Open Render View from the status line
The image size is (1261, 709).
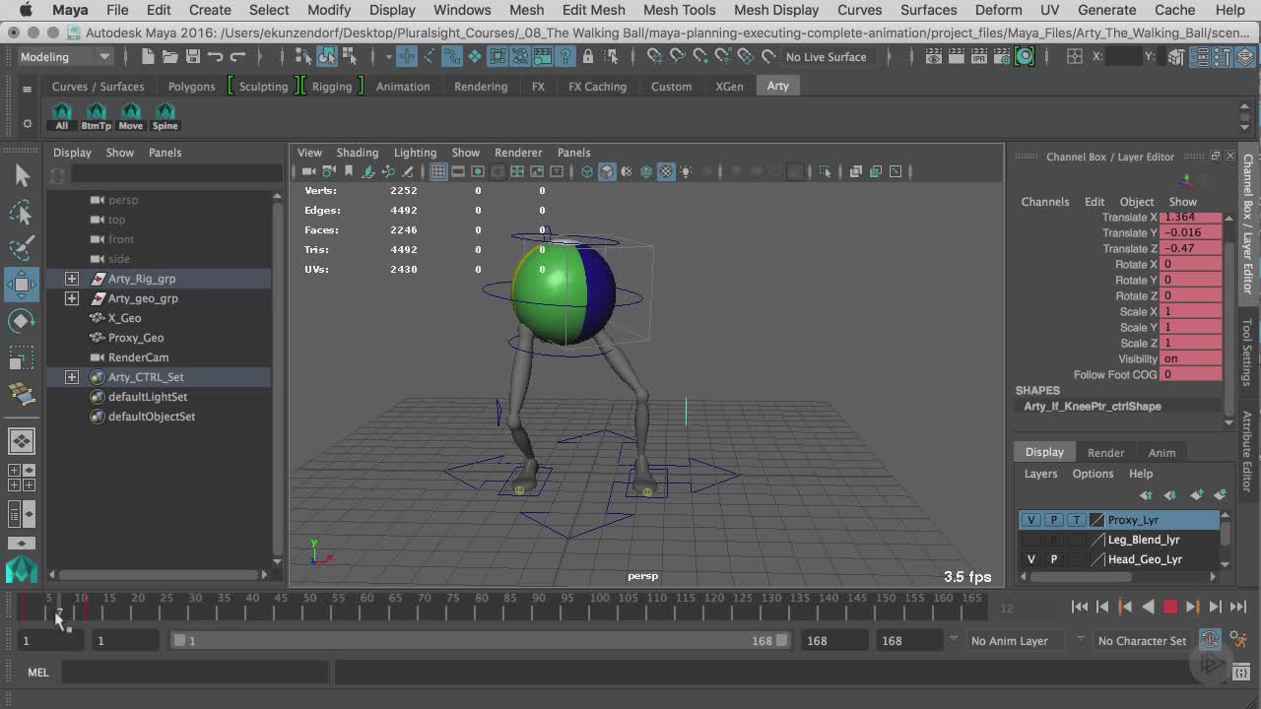[934, 56]
